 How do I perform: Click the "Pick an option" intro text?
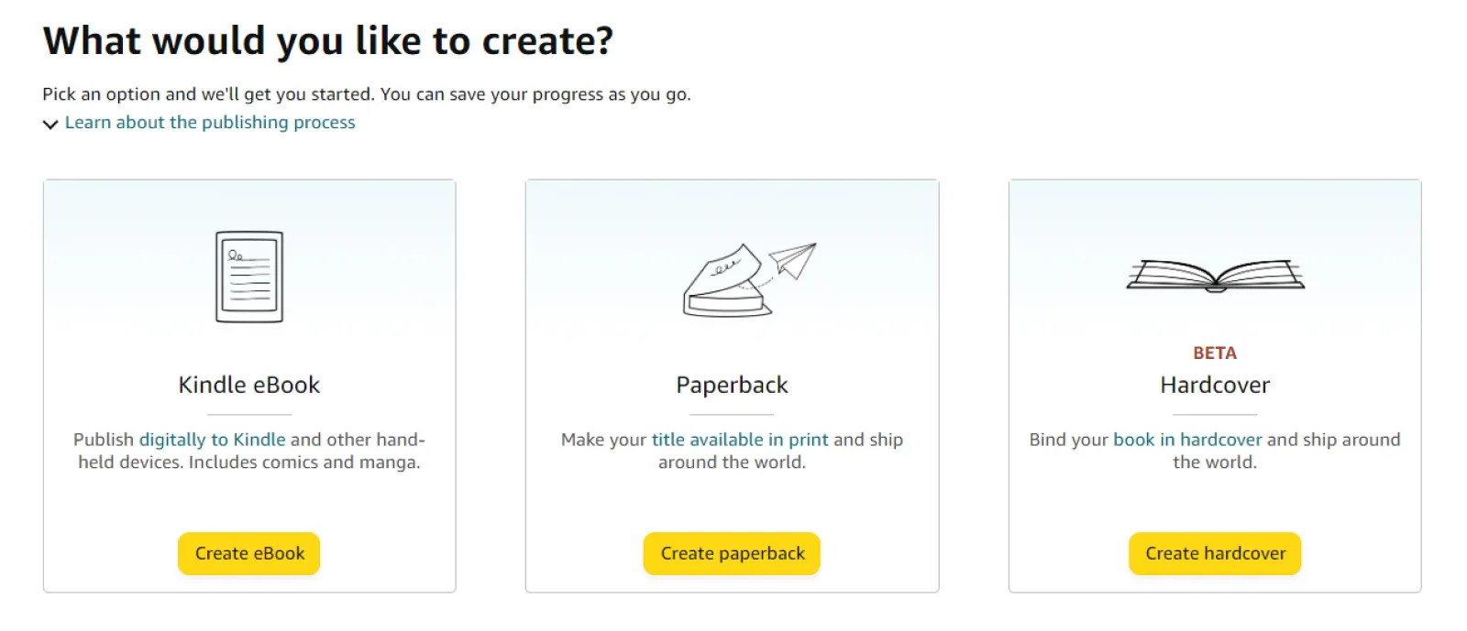[366, 94]
